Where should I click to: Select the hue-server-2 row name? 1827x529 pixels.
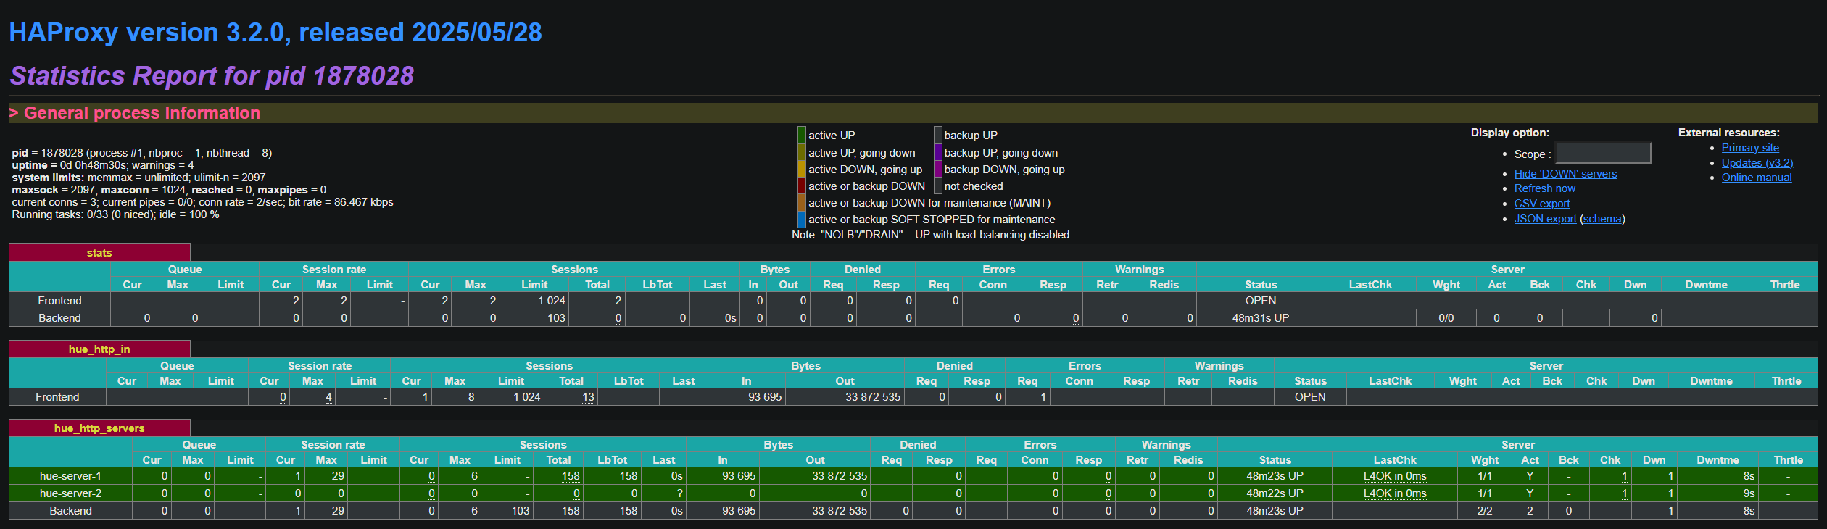(x=70, y=493)
